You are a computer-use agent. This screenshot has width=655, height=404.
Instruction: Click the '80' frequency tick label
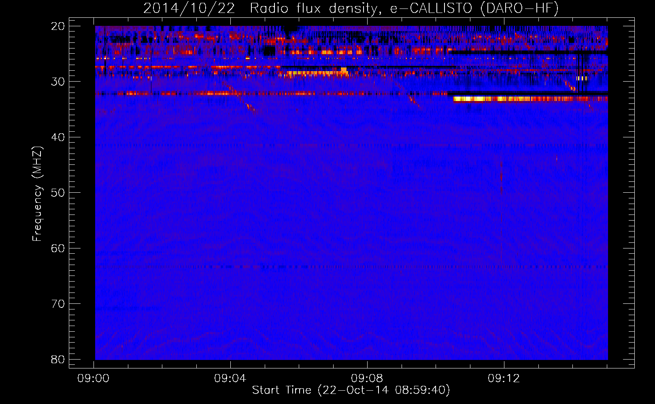[x=58, y=359]
